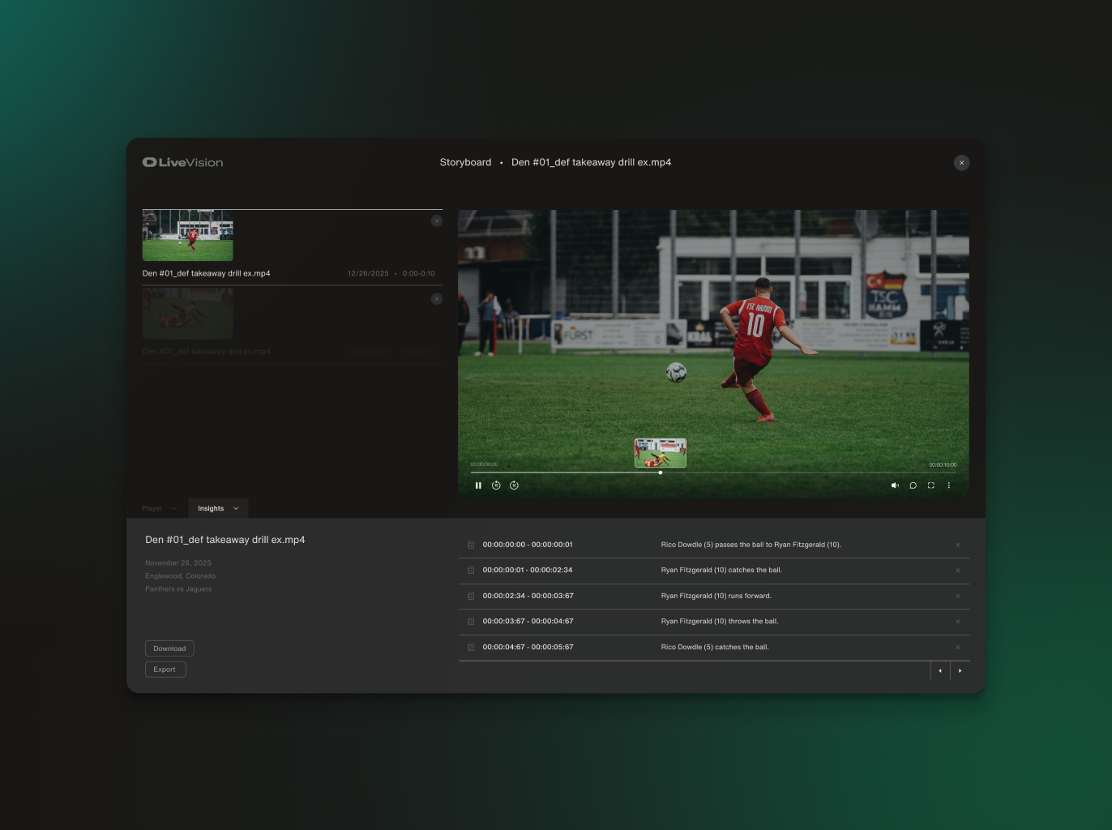The image size is (1112, 830).
Task: Click the row icon for 00:00:03:67 - 00:00:04:67
Action: [471, 622]
